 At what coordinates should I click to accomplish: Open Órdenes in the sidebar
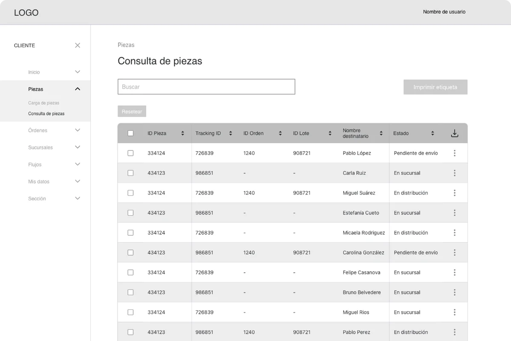coord(38,130)
